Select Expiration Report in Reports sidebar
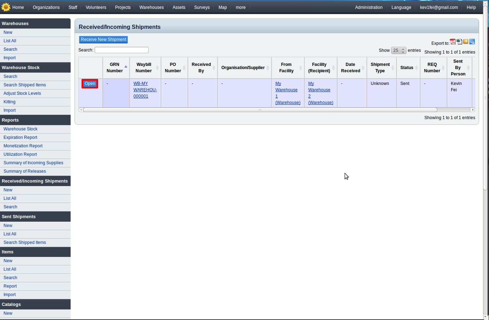The width and height of the screenshot is (489, 320). point(20,137)
